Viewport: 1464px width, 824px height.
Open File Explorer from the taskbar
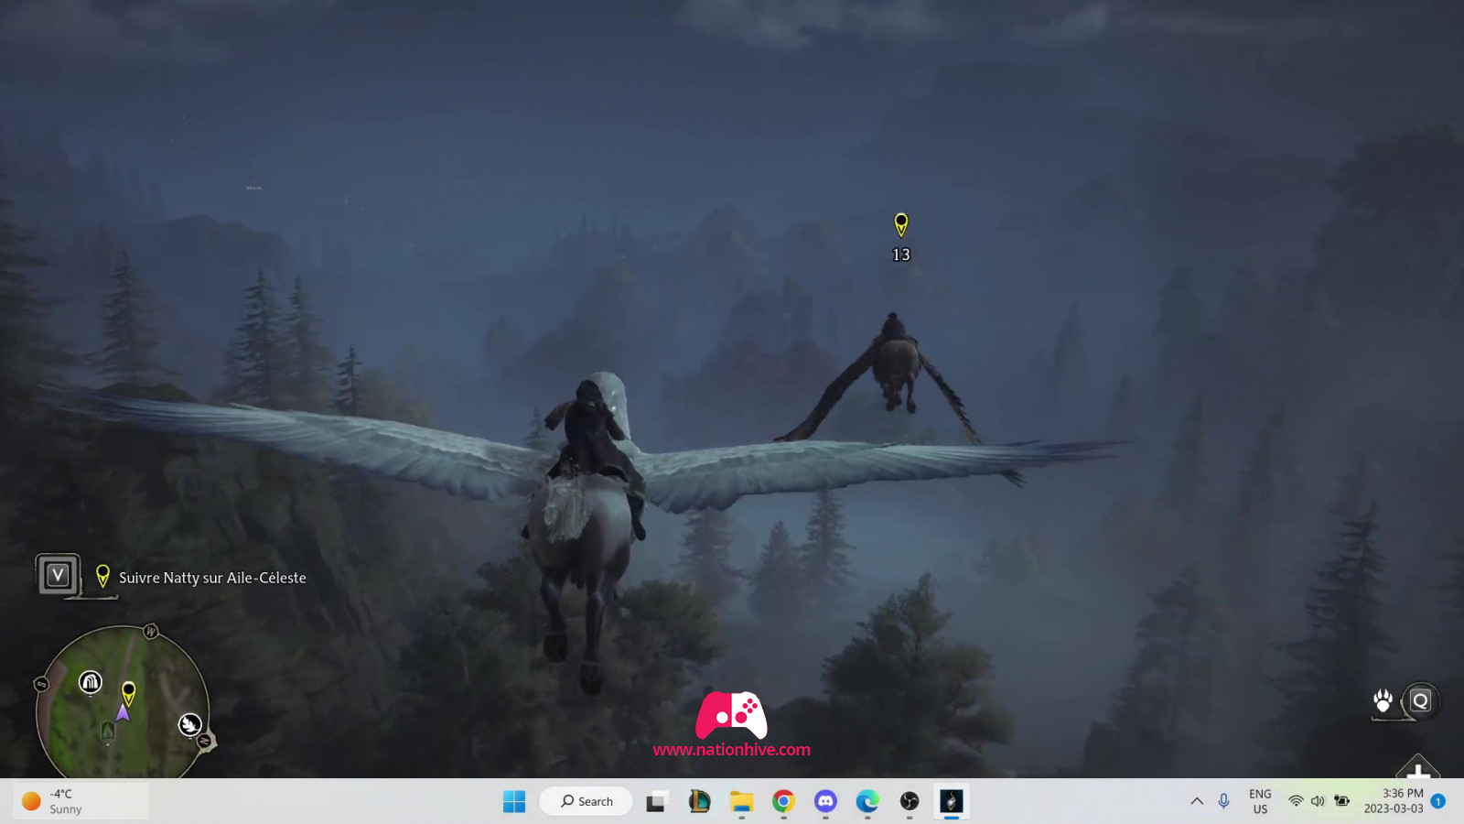tap(741, 801)
